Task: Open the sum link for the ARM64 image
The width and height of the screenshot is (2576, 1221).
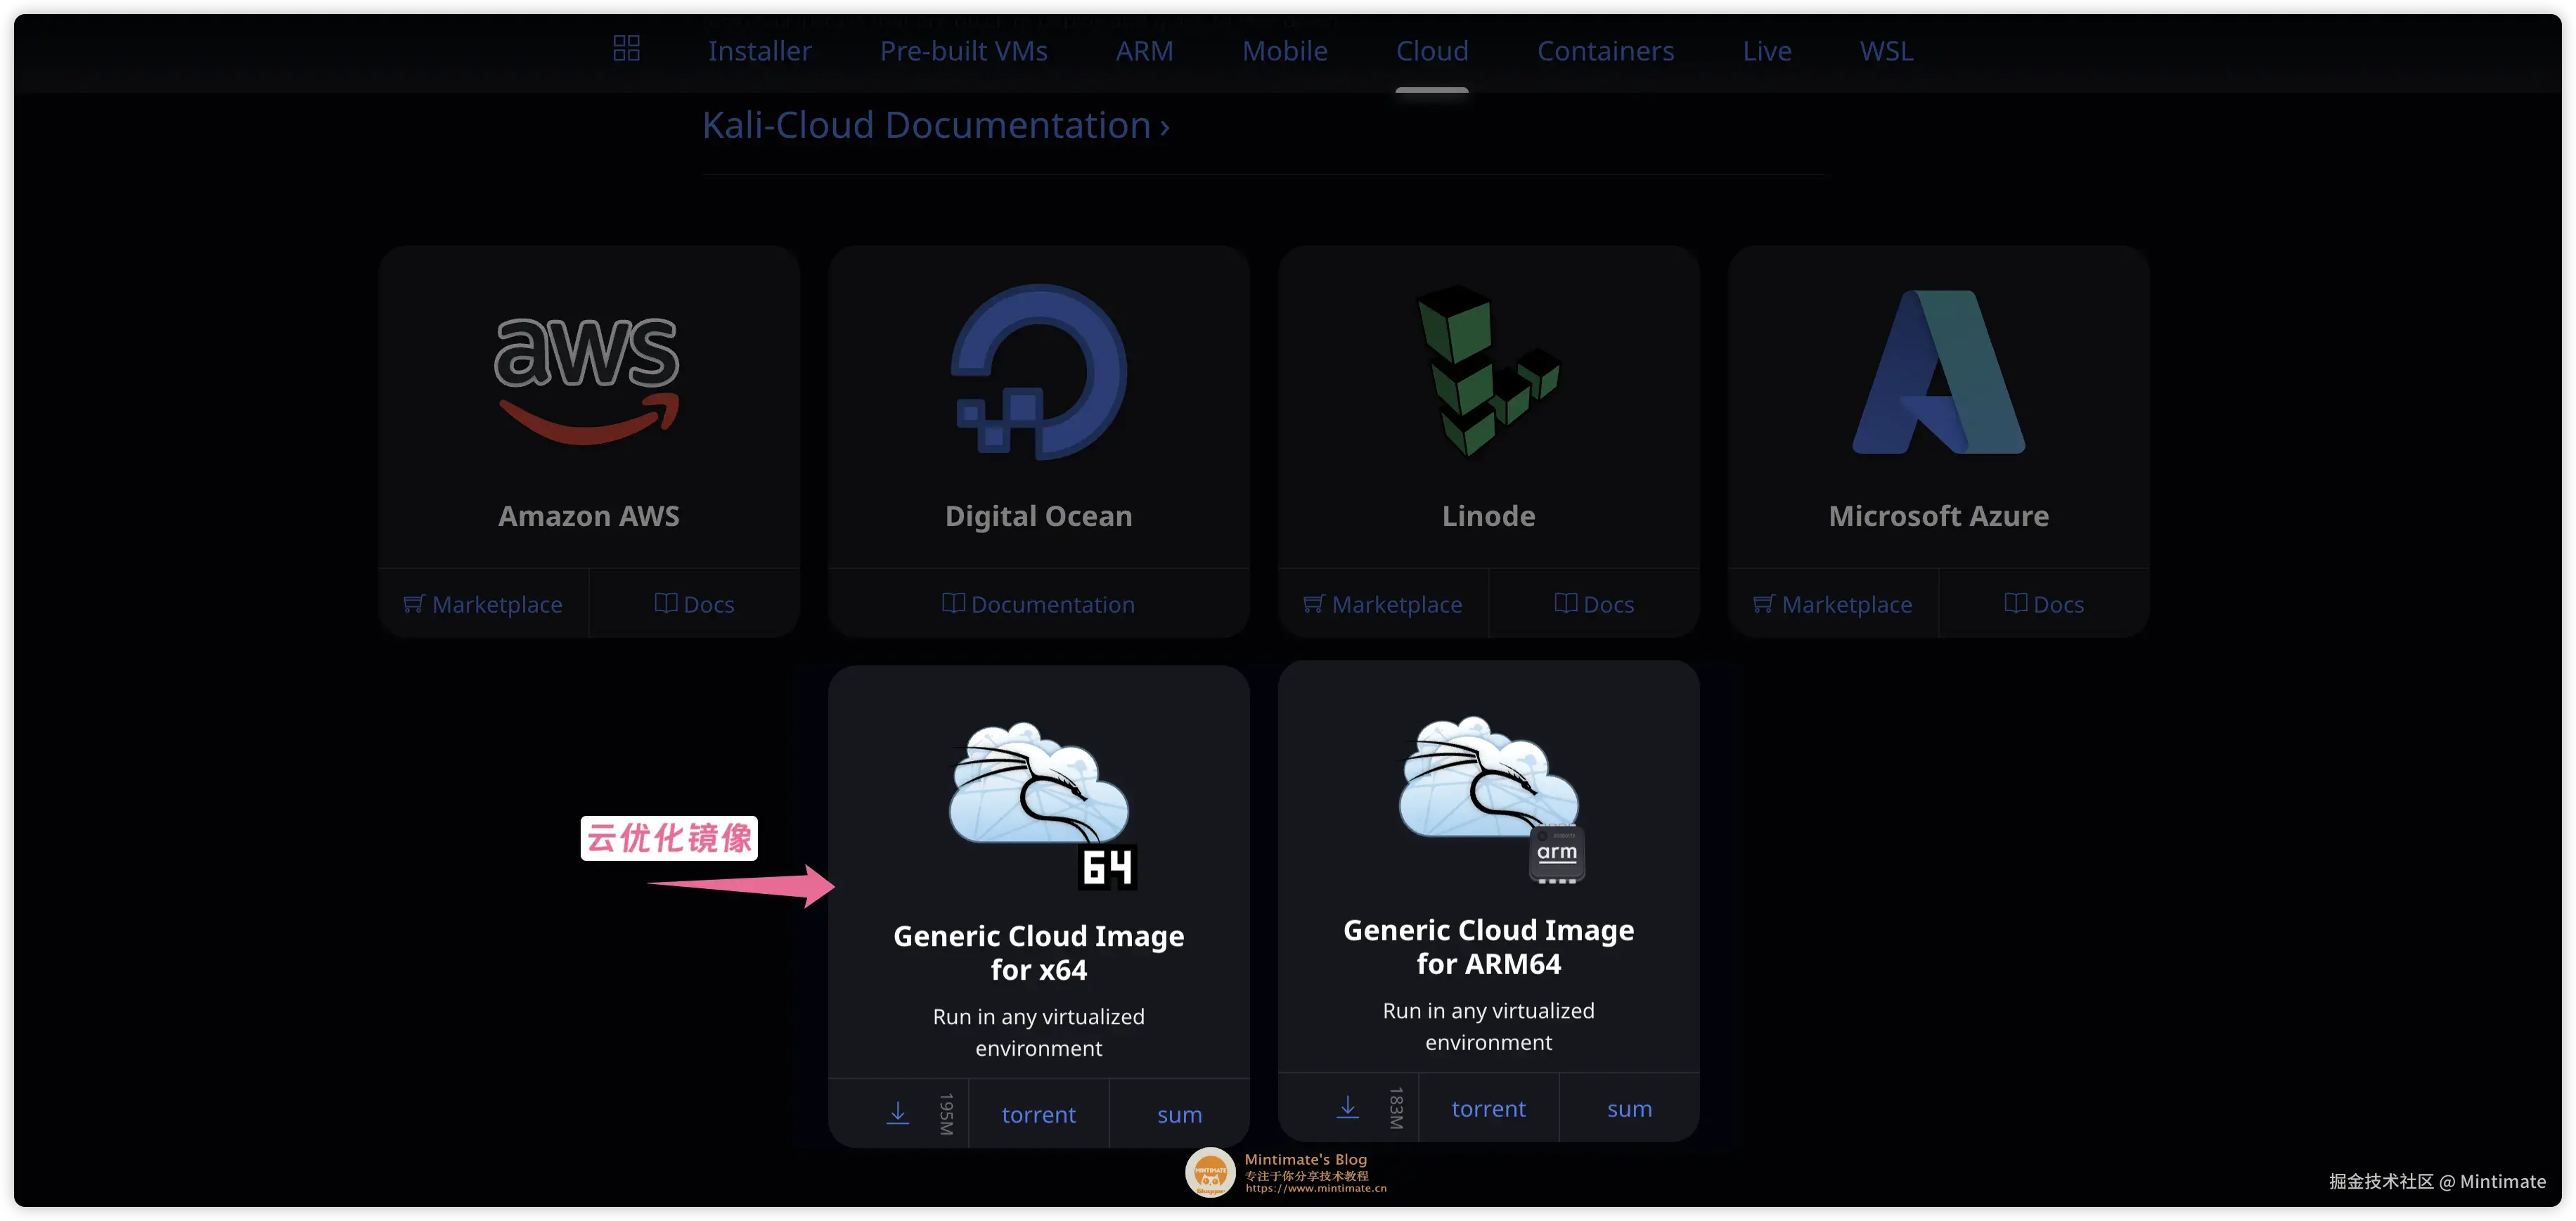Action: pos(1629,1108)
